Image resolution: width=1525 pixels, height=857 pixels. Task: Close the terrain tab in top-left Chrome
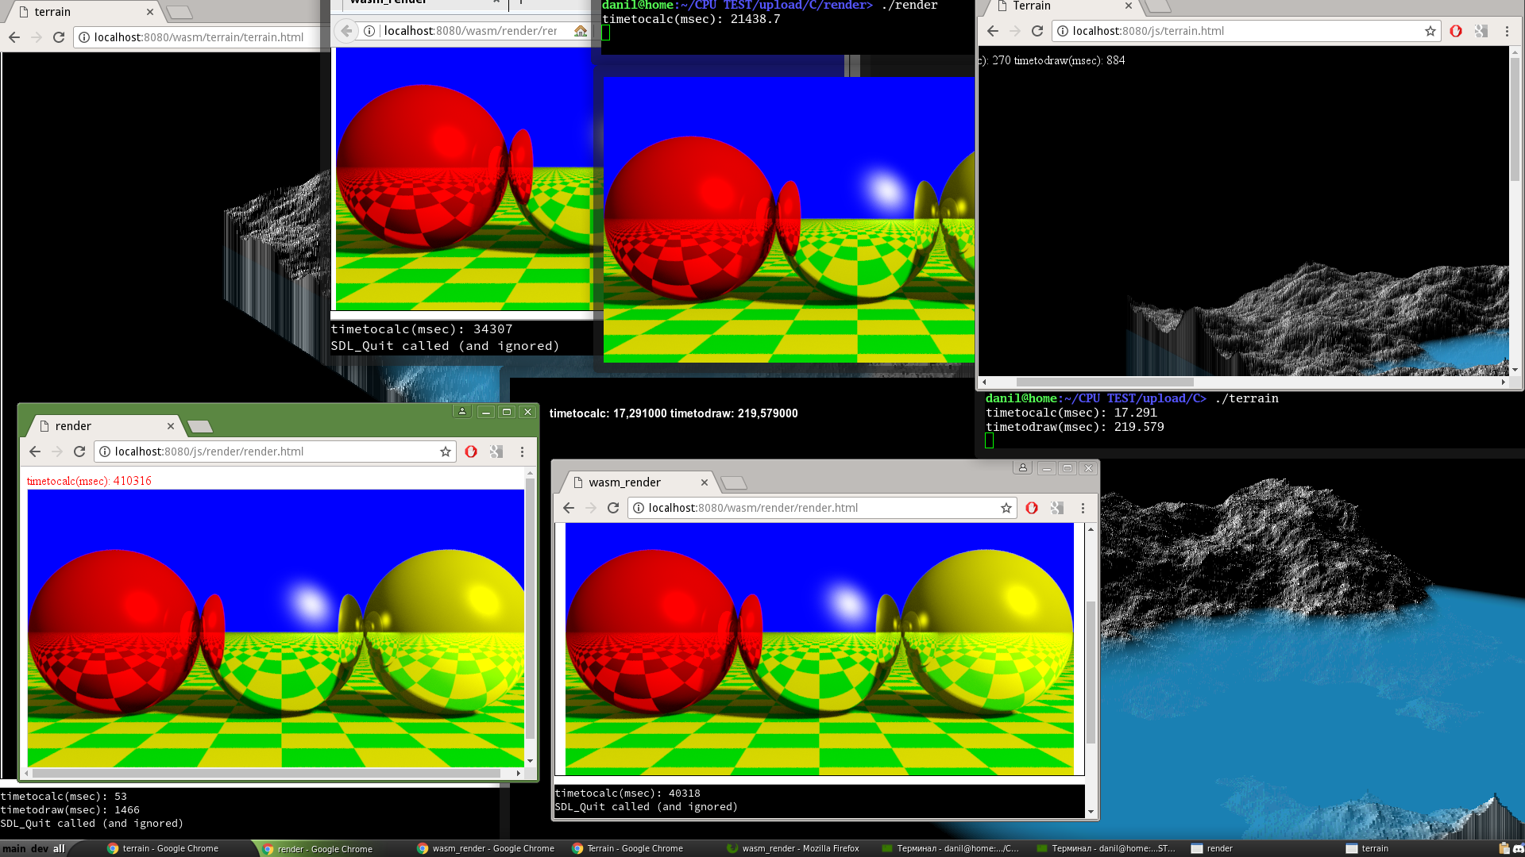(x=150, y=12)
